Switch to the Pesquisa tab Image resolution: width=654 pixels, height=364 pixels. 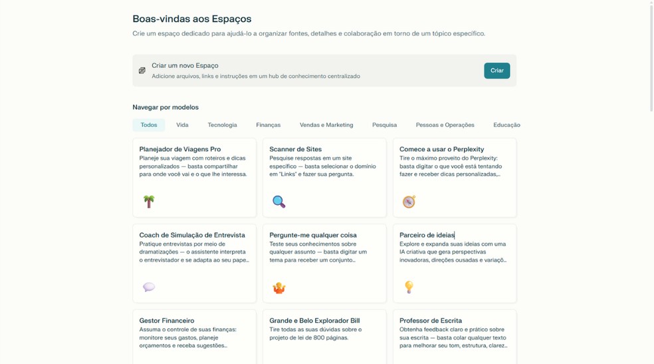click(385, 125)
